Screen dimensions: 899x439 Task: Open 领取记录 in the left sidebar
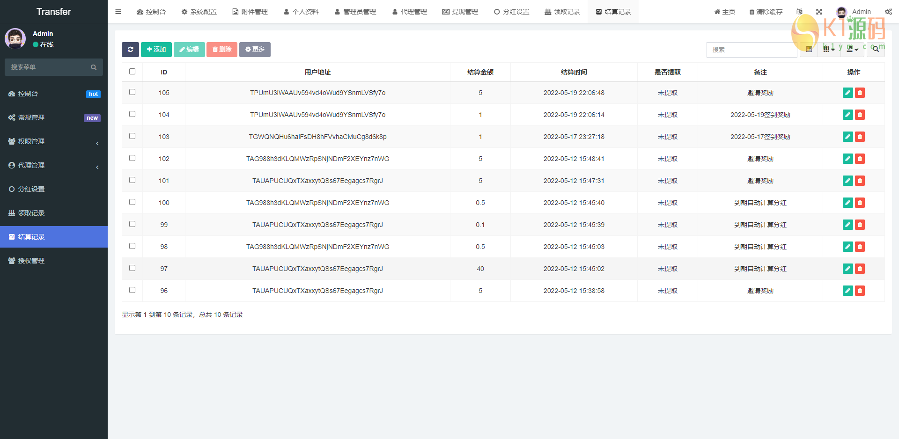click(31, 213)
